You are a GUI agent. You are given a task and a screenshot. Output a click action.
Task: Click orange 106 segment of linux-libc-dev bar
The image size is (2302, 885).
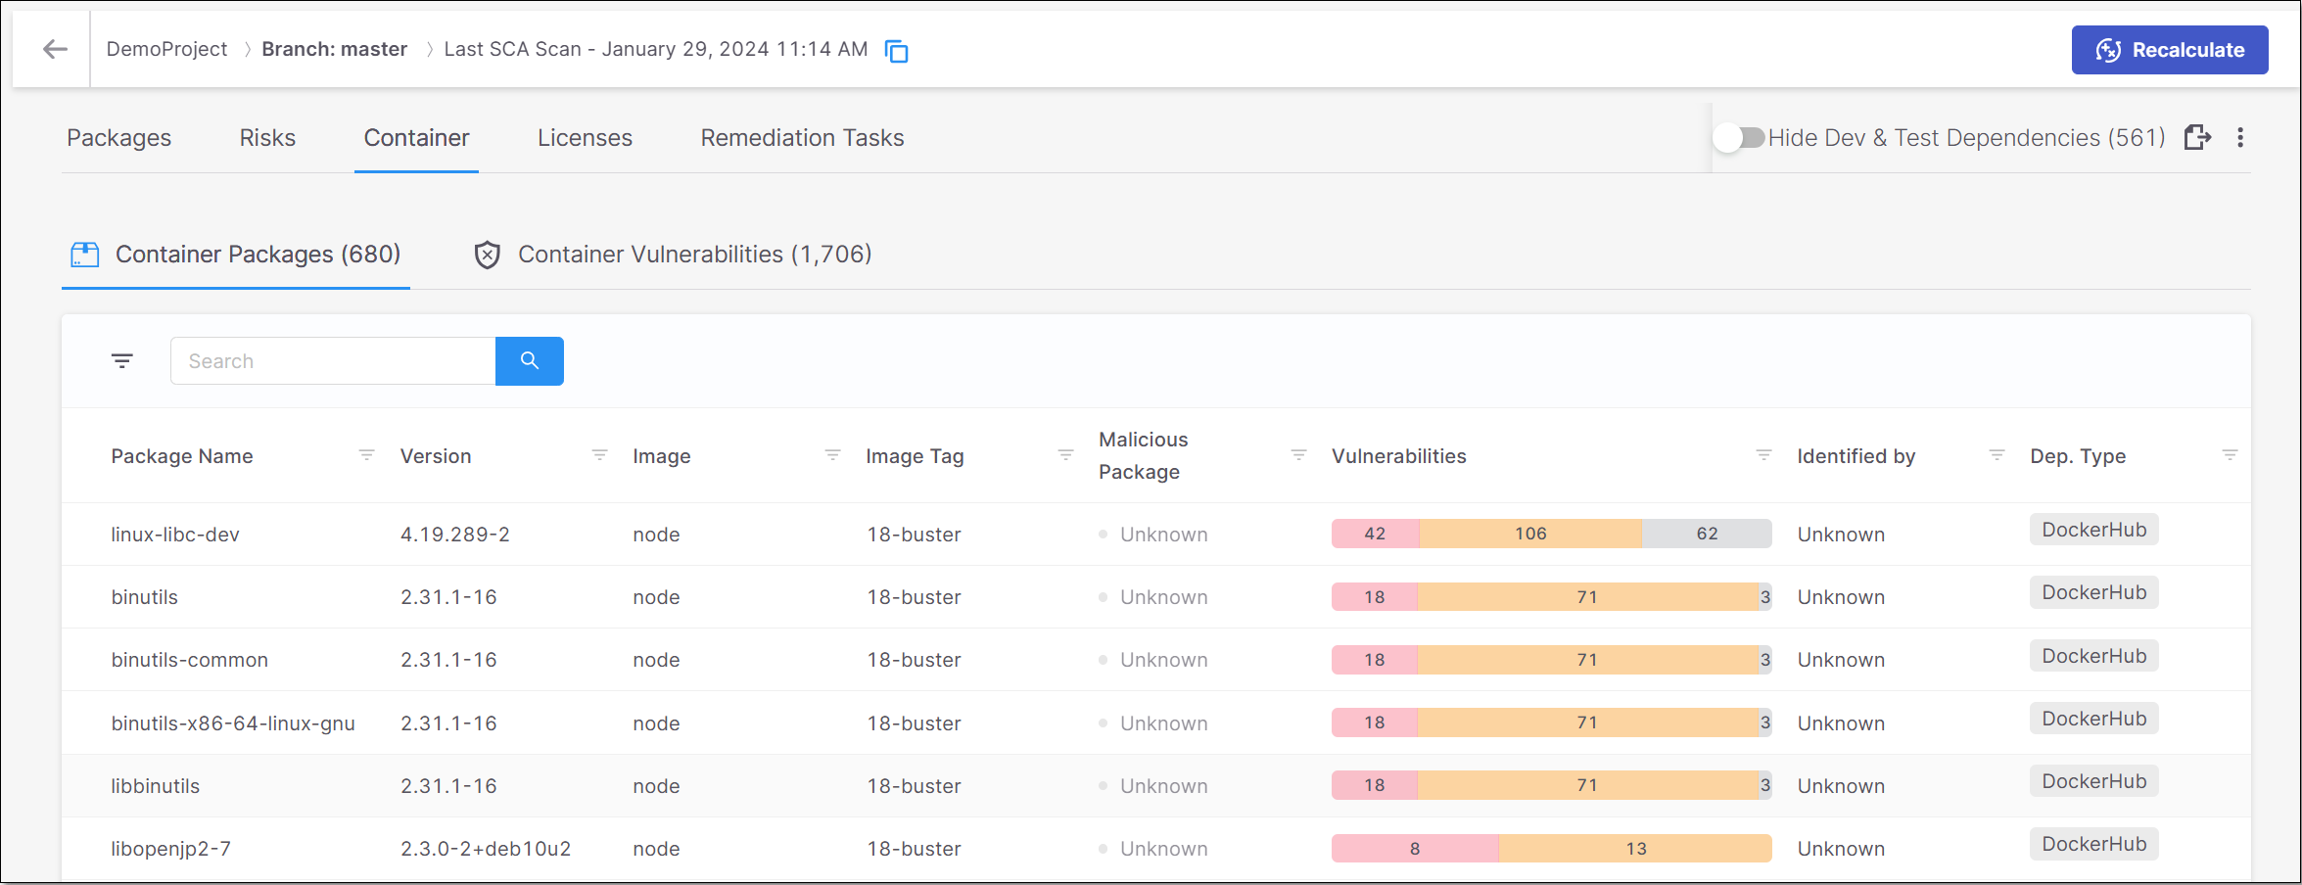[x=1530, y=534]
